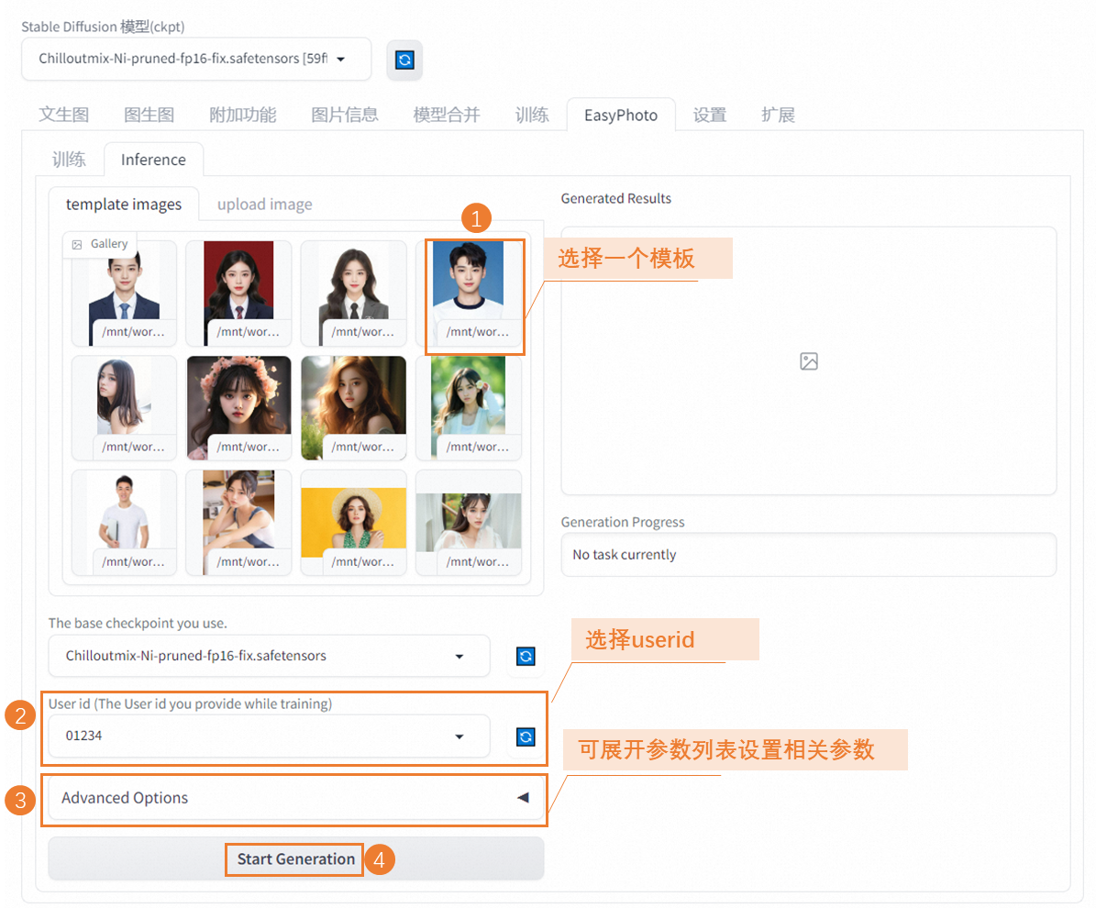Viewport: 1096px width, 908px height.
Task: Click the 'Stable Diffusion 模型(ckpt)' label
Action: pyautogui.click(x=103, y=27)
